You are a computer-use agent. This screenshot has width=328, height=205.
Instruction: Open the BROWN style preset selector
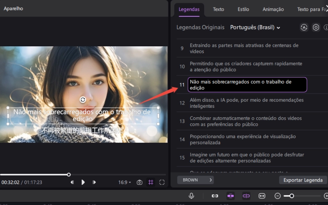(x=196, y=180)
